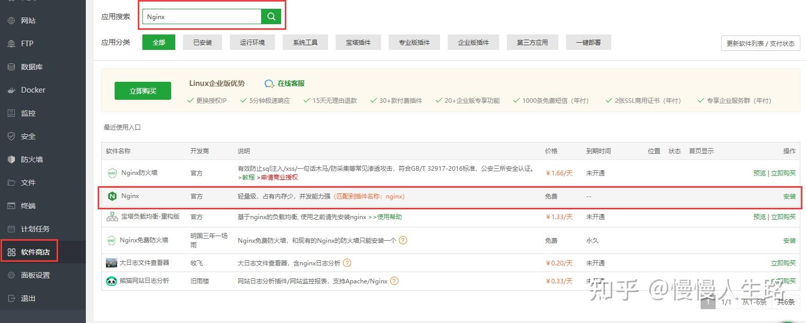
Task: Click the 文件 folder icon
Action: [11, 183]
